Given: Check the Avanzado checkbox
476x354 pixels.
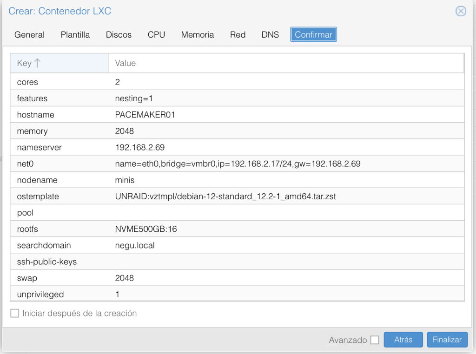Looking at the screenshot, I should pos(375,340).
